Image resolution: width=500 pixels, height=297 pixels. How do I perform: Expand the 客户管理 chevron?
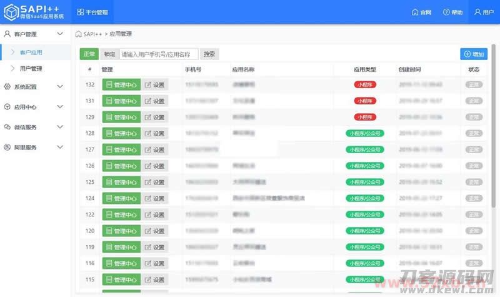[60, 34]
